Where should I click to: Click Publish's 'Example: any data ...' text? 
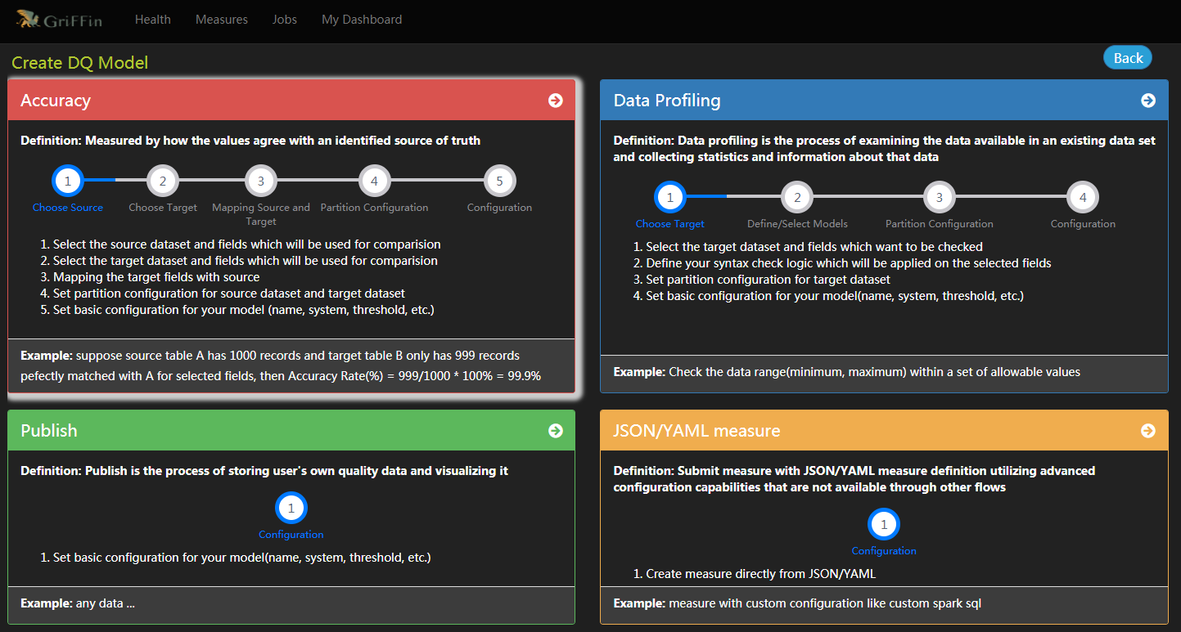tap(78, 604)
